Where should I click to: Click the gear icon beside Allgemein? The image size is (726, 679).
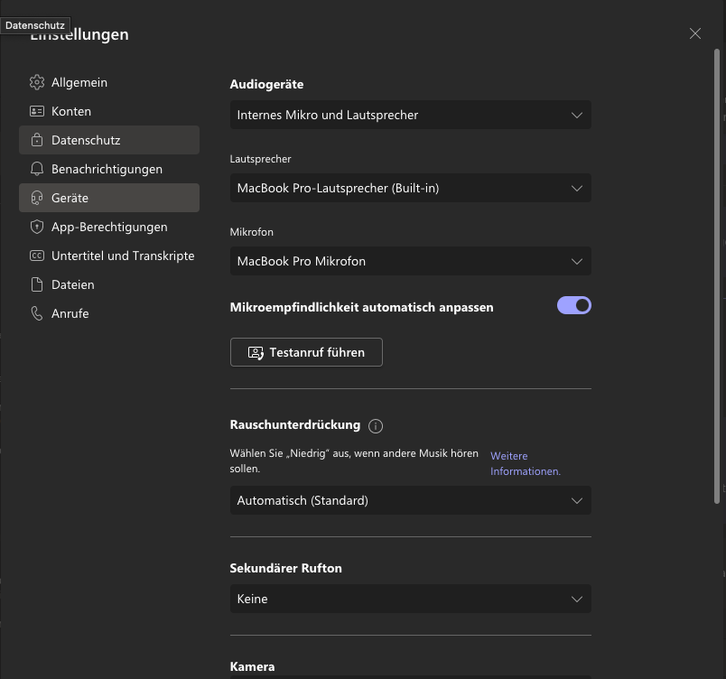pos(37,82)
